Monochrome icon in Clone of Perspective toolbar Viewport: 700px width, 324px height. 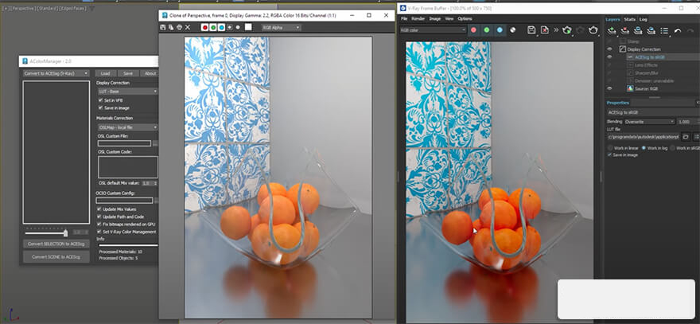click(238, 27)
